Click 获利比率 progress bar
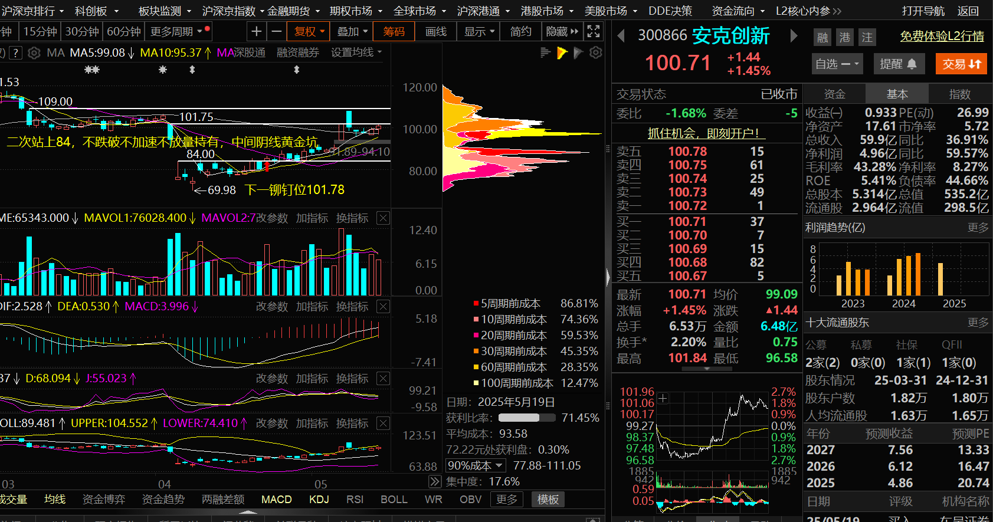The height and width of the screenshot is (522, 993). (527, 418)
